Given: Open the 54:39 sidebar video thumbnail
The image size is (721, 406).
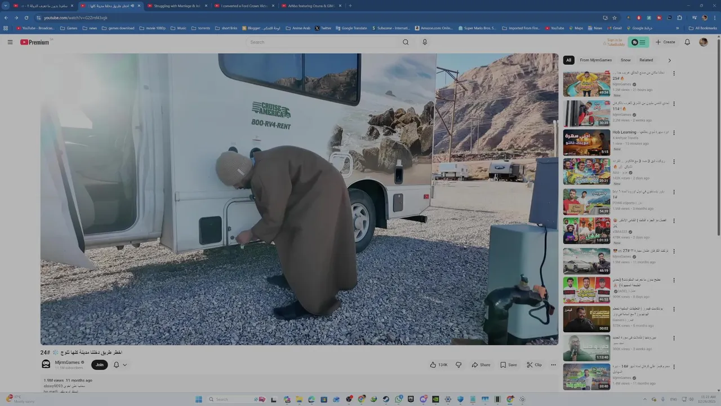Looking at the screenshot, I should tap(586, 201).
